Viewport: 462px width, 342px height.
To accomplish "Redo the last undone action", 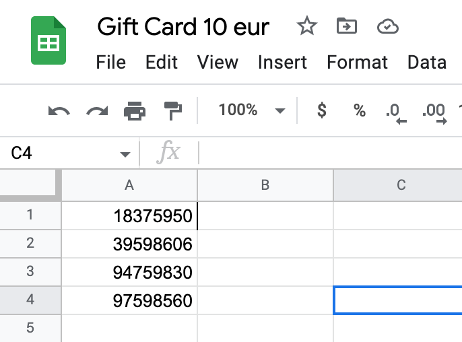I will coord(97,110).
